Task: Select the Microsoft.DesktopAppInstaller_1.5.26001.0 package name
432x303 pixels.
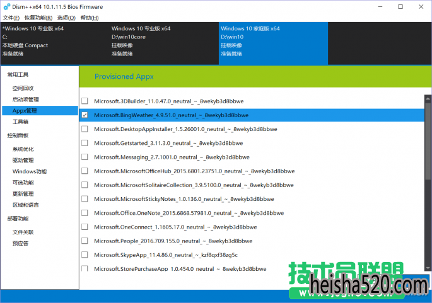Action: coord(185,129)
